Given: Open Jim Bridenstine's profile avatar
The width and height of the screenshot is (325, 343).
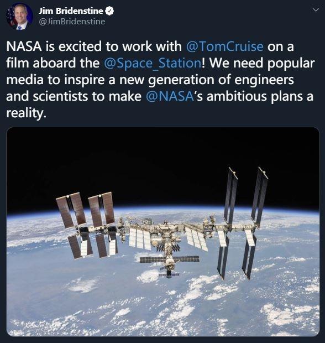Looking at the screenshot, I should [19, 17].
